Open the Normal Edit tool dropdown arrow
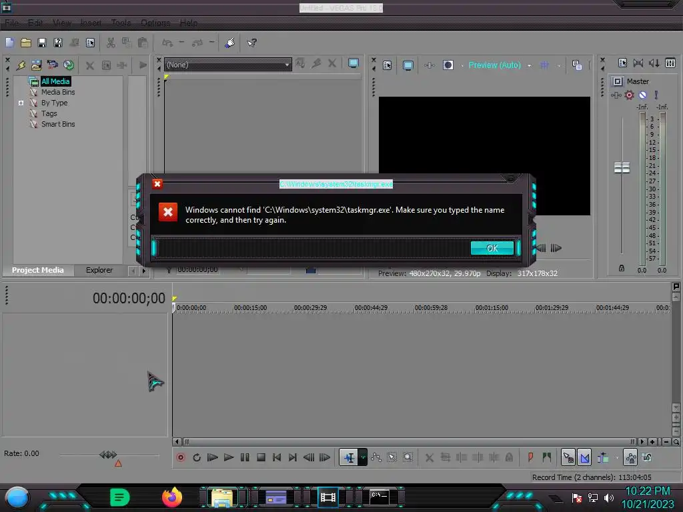The height and width of the screenshot is (512, 683). (363, 457)
